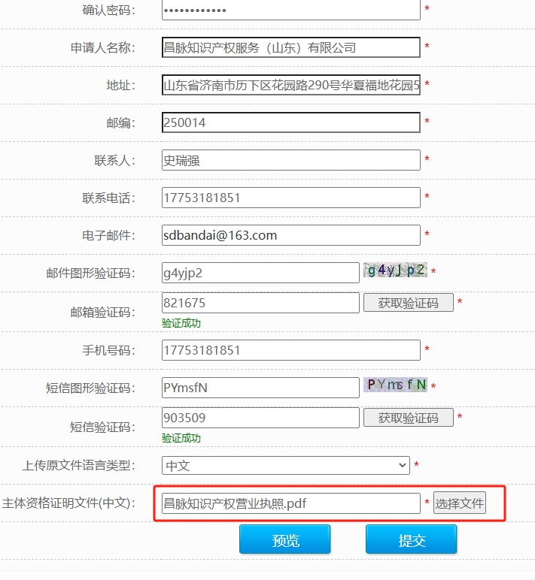Screen dimensions: 535x580
Task: Click the 联系人 field with 史瑞强
Action: (290, 160)
